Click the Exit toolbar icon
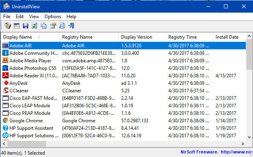The height and width of the screenshot is (157, 253). (71, 26)
